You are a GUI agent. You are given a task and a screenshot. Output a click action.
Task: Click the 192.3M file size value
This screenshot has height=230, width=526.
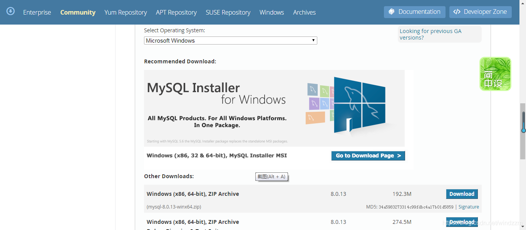tap(402, 194)
